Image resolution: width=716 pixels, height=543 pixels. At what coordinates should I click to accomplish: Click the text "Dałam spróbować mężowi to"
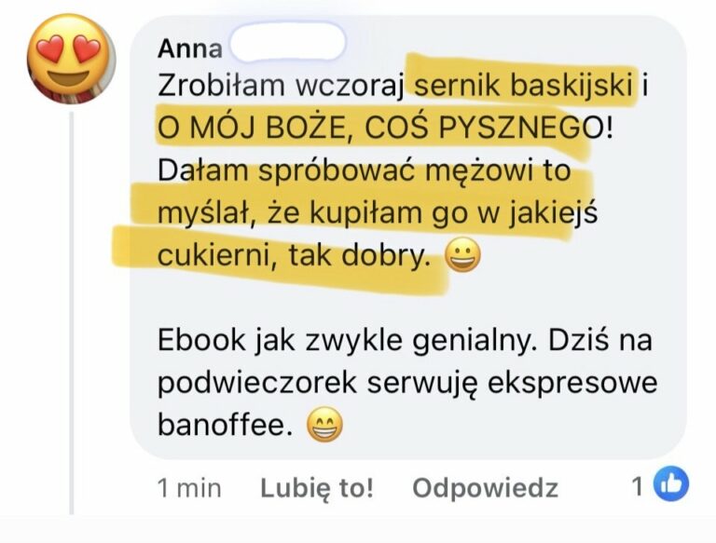tap(365, 171)
